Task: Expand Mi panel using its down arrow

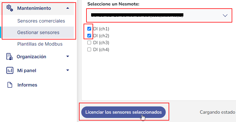Action: pos(68,70)
